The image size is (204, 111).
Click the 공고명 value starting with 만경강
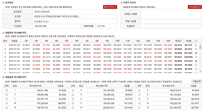point(57,16)
